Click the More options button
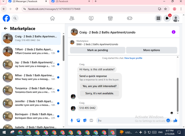185x136 pixels. click(x=152, y=50)
